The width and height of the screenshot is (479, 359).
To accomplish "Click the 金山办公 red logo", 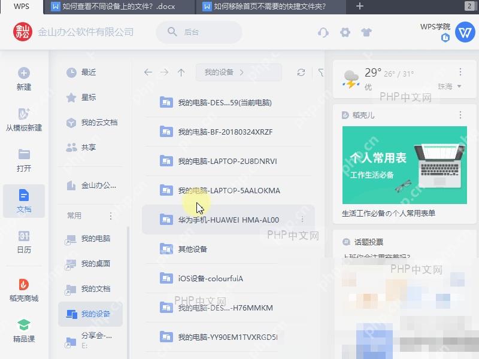I will click(x=23, y=32).
